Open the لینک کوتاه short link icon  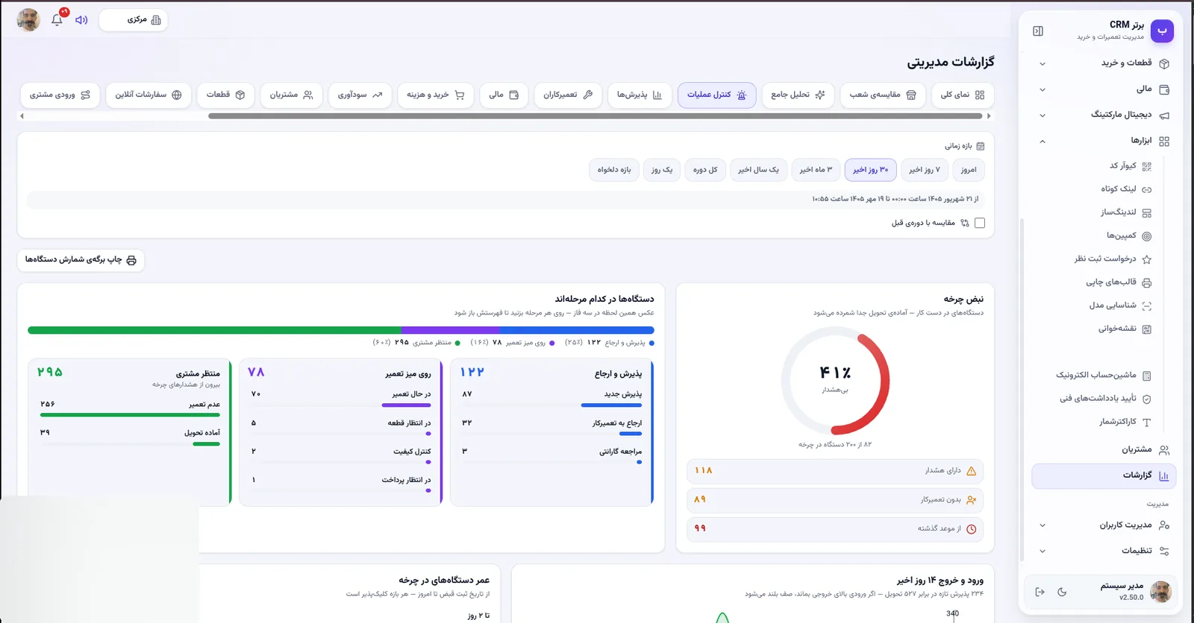coord(1147,189)
